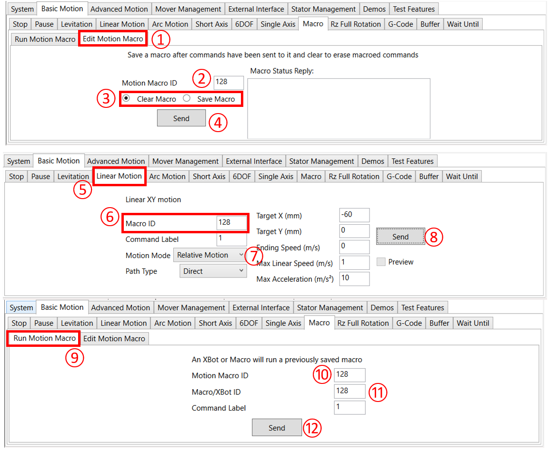This screenshot has width=549, height=449.
Task: Select the Save Macro radio button
Action: pos(187,99)
